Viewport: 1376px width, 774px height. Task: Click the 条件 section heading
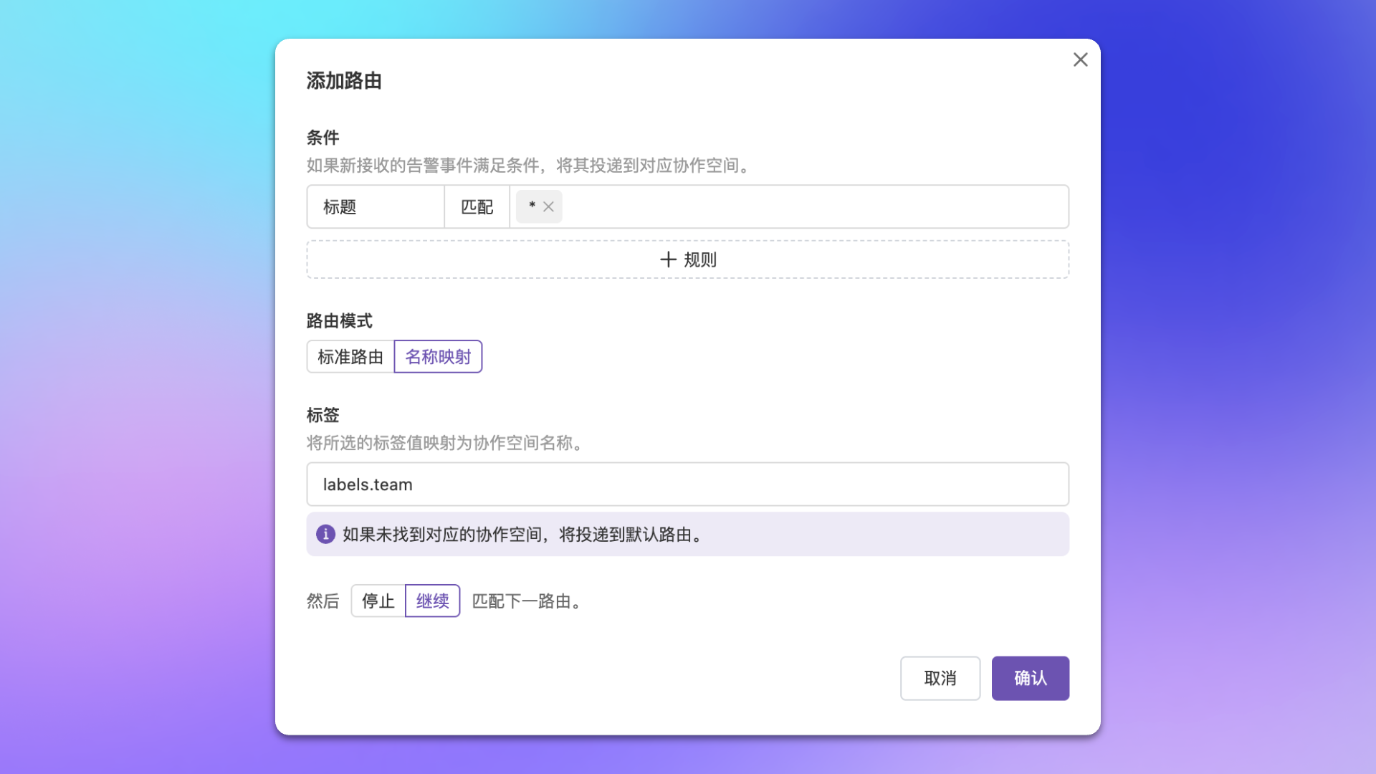tap(322, 138)
